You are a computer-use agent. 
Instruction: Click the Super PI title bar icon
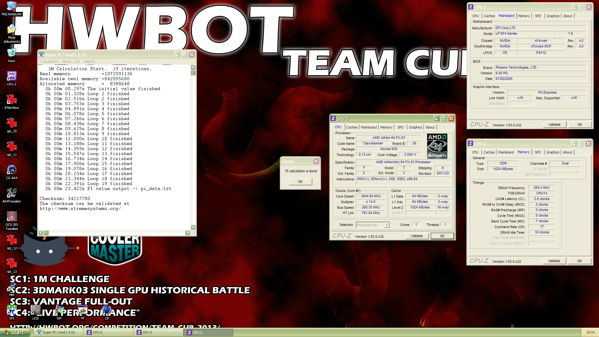point(41,54)
